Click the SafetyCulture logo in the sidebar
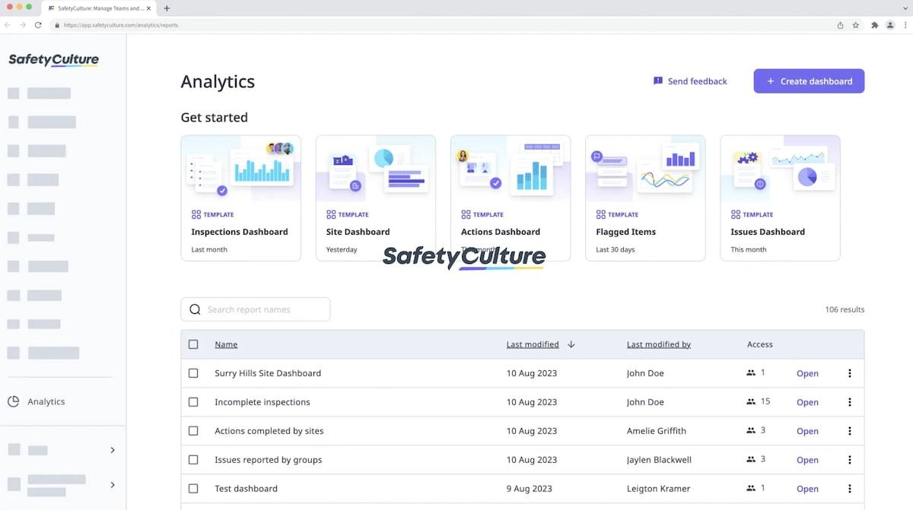The image size is (913, 510). coord(53,60)
